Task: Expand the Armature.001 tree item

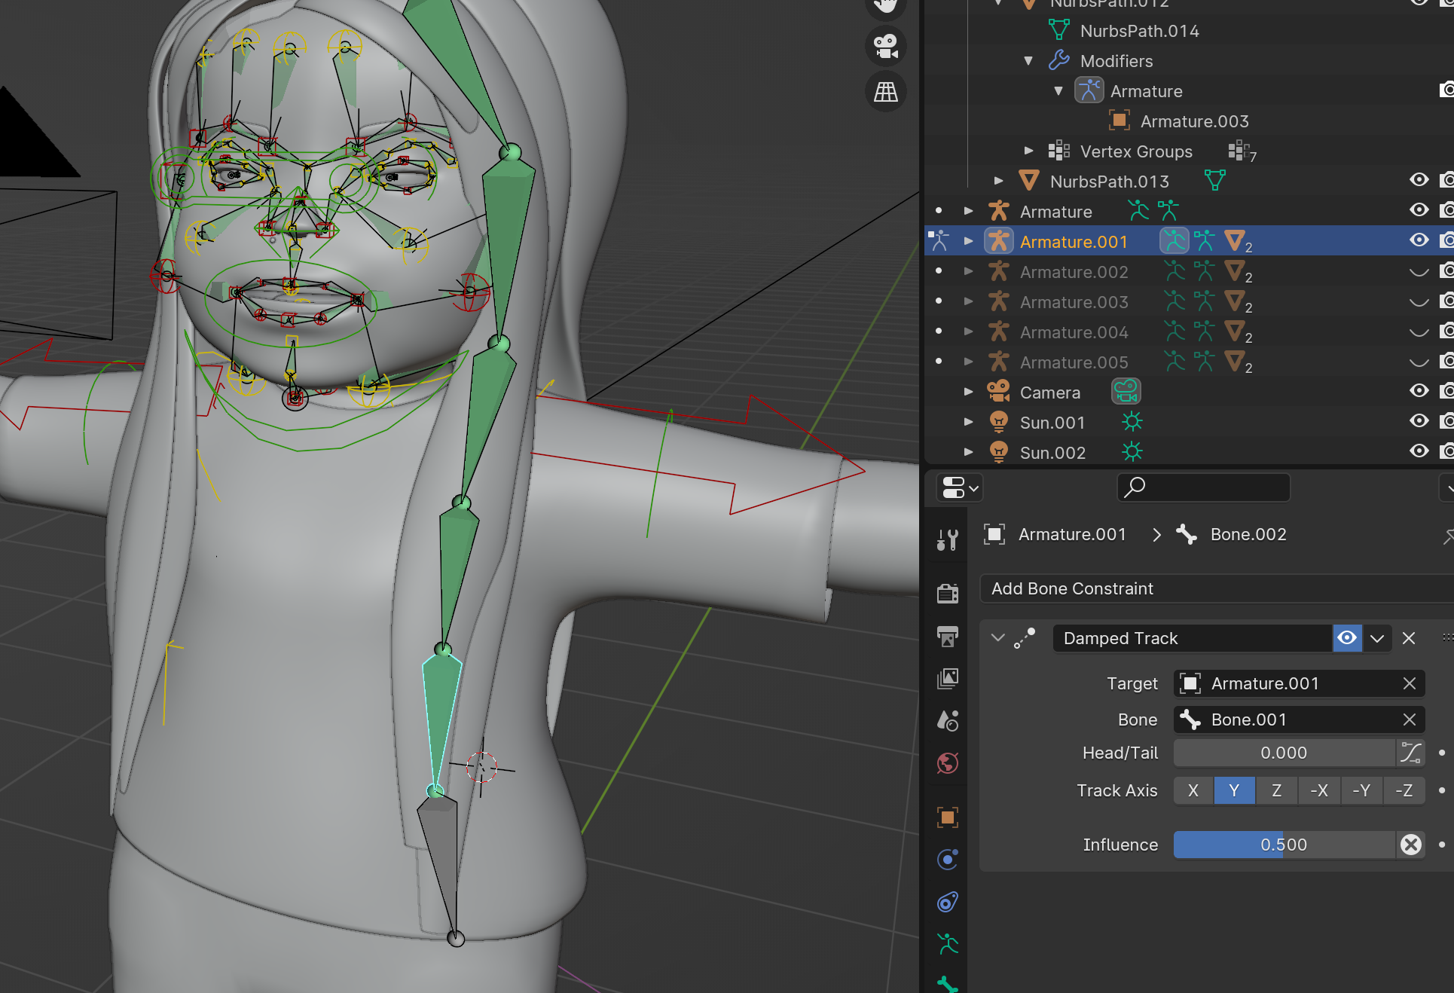Action: [x=969, y=241]
